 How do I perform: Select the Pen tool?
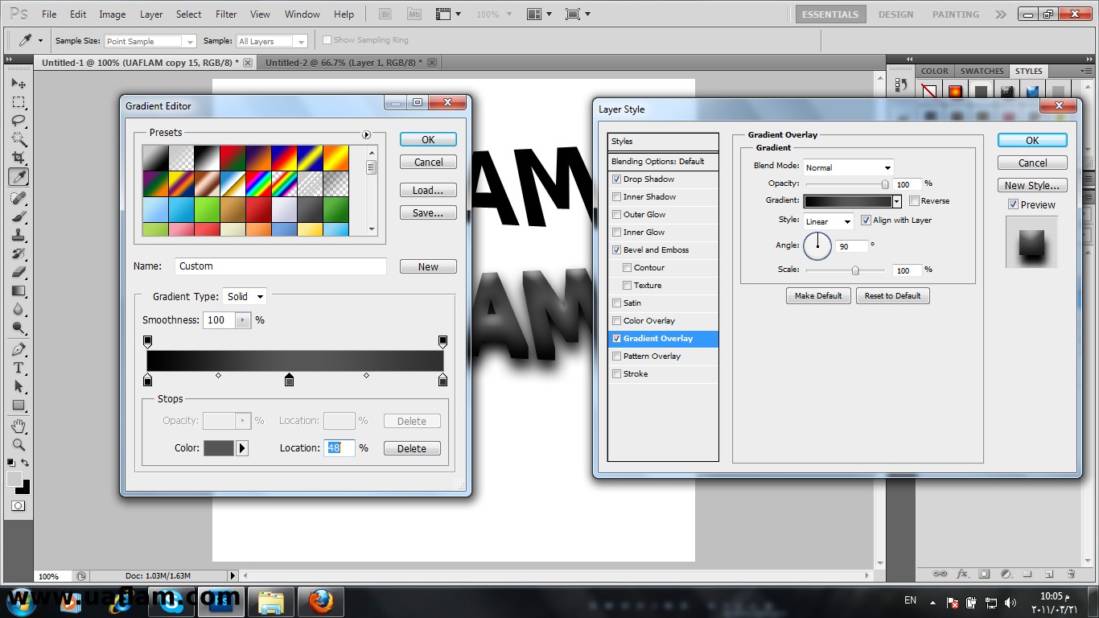[x=19, y=349]
